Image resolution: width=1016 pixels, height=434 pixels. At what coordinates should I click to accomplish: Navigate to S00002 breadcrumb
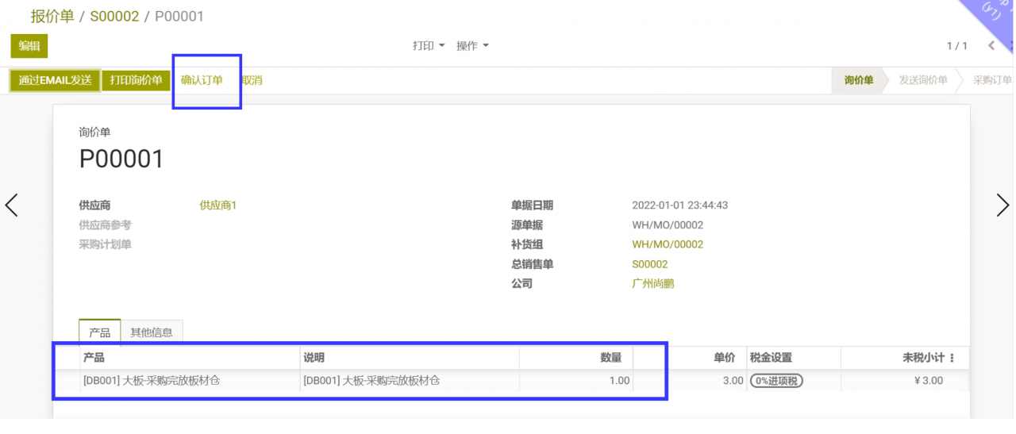coord(114,16)
